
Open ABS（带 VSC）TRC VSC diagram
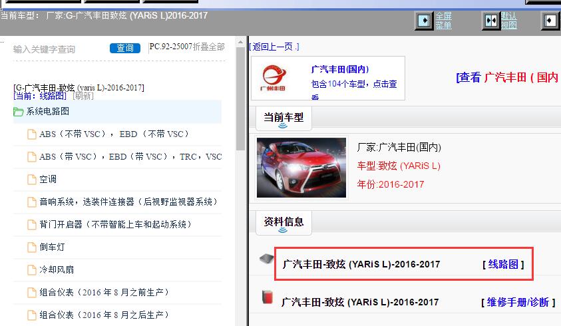tap(130, 157)
